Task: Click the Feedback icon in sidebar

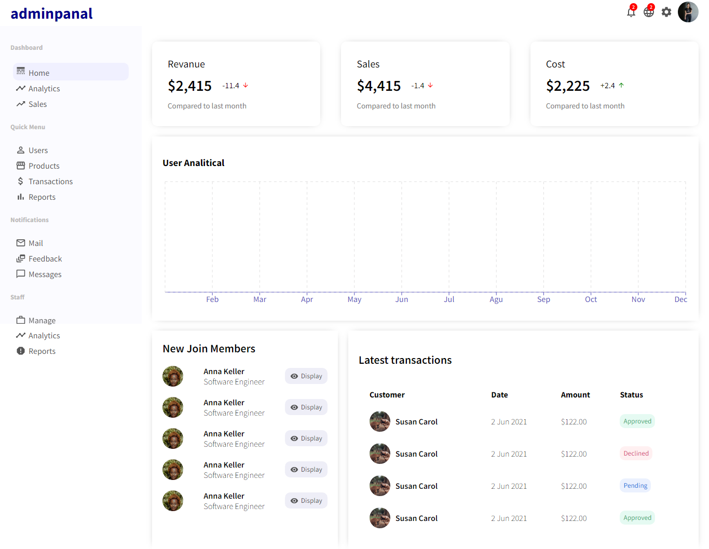Action: 21,259
